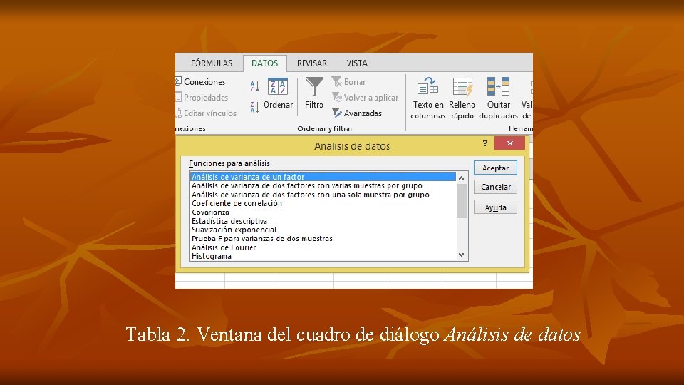Select the DATOS ribbon tab

coord(265,63)
